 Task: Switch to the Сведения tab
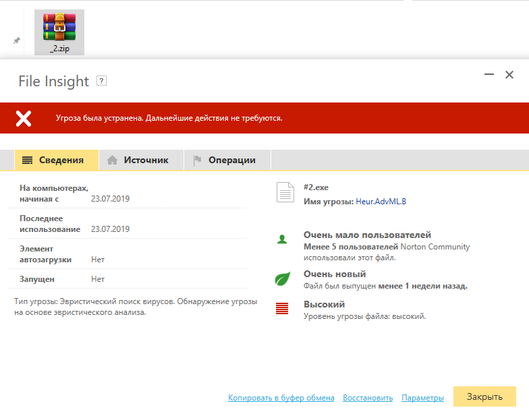(x=57, y=160)
